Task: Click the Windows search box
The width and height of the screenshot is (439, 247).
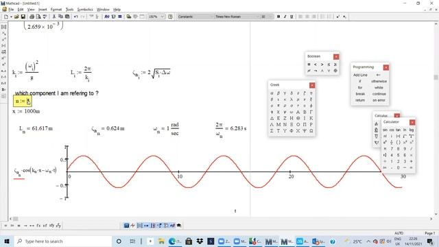Action: click(x=62, y=241)
